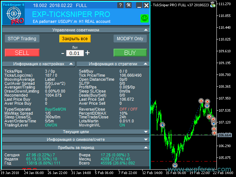Click the Управление советником header
Image resolution: width=236 pixels, height=177 pixels.
(76, 30)
